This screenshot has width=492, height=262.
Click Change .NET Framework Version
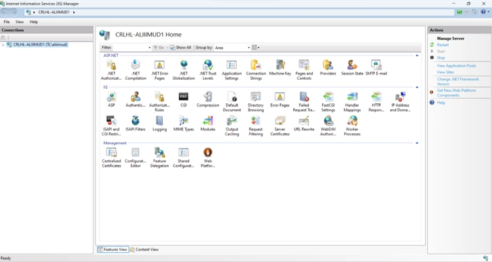458,82
